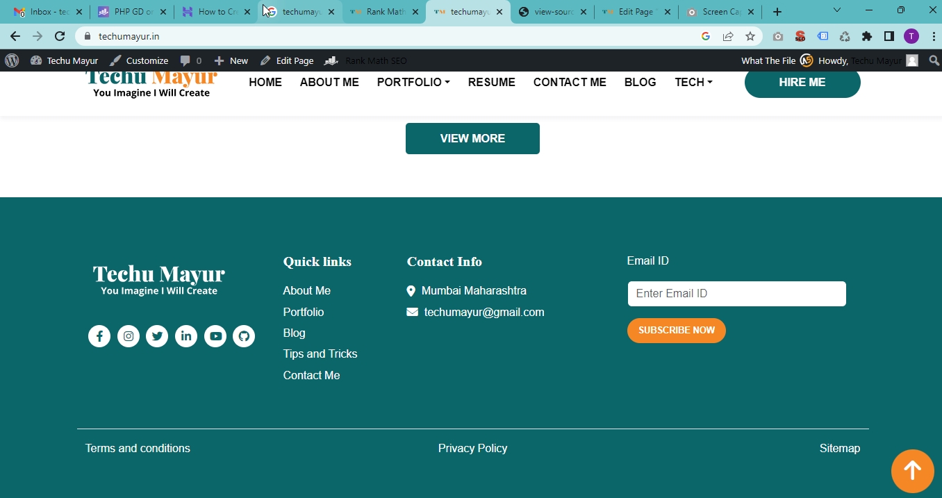Share this page via the address bar icon
This screenshot has height=498, width=942.
coord(728,36)
